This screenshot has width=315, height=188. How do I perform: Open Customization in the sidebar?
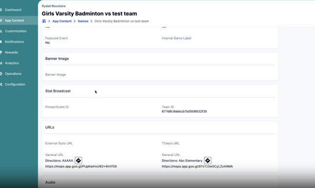point(16,31)
